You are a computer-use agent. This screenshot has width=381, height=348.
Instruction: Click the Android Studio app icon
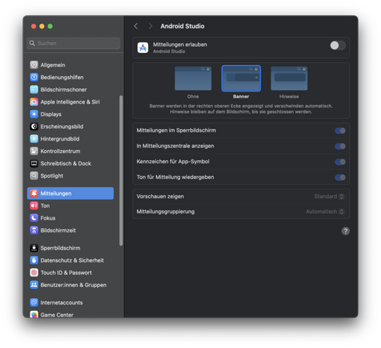143,48
